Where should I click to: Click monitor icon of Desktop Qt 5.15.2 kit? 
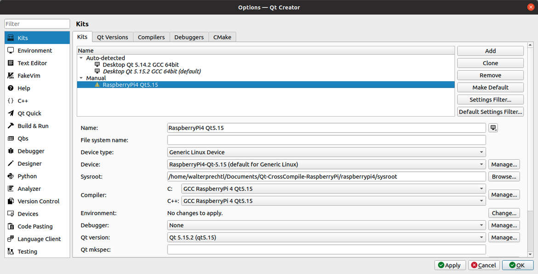[97, 71]
